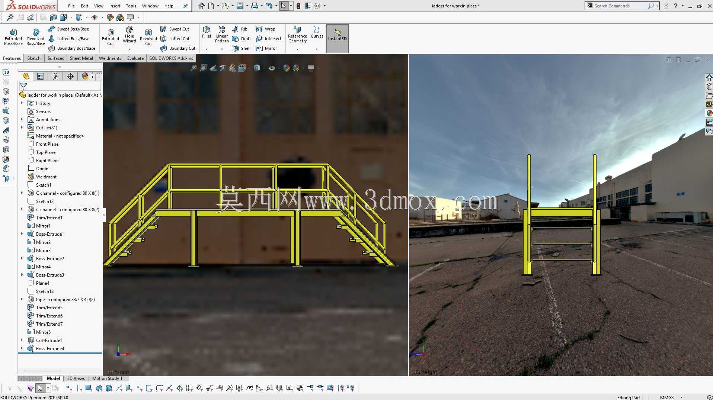The height and width of the screenshot is (400, 713).
Task: Choose the Swept Boss/Base command
Action: tap(68, 29)
